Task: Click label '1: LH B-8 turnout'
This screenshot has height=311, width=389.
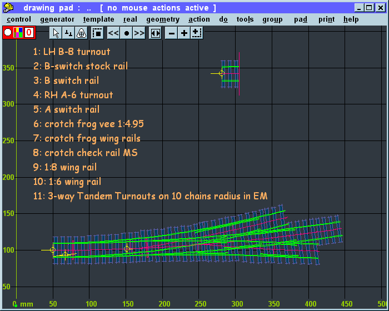Action: pyautogui.click(x=72, y=52)
